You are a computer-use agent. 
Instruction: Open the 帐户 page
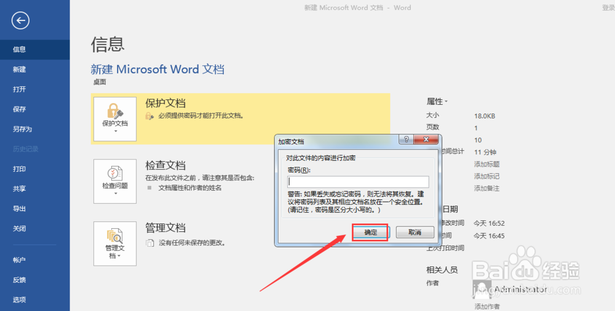click(35, 259)
